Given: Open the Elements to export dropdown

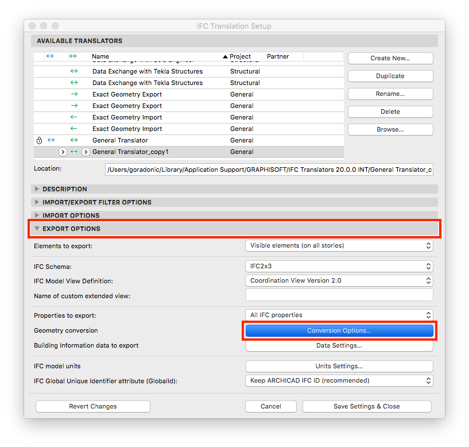Looking at the screenshot, I should (339, 245).
